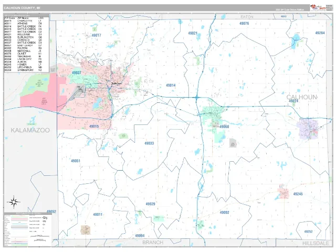This screenshot has height=252, width=336.
Task: Click the brown Athens town area near 49011
Action: (86, 230)
